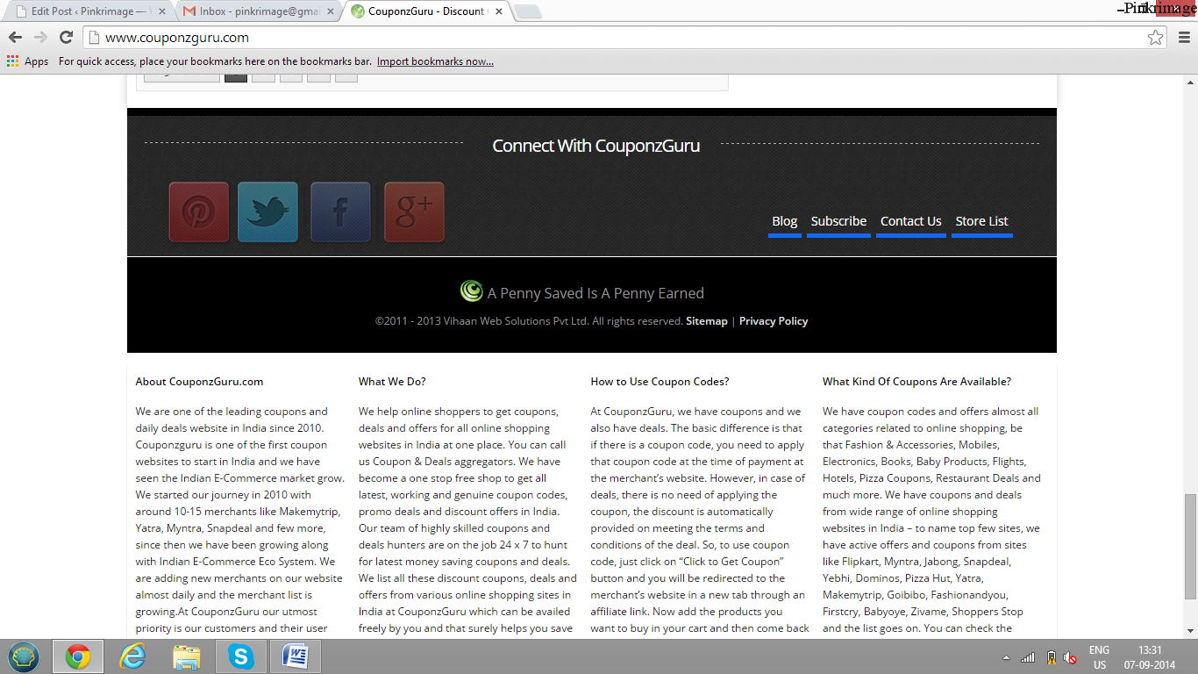1198x674 pixels.
Task: Click 'How to Use Coupon Codes?' heading
Action: [660, 382]
